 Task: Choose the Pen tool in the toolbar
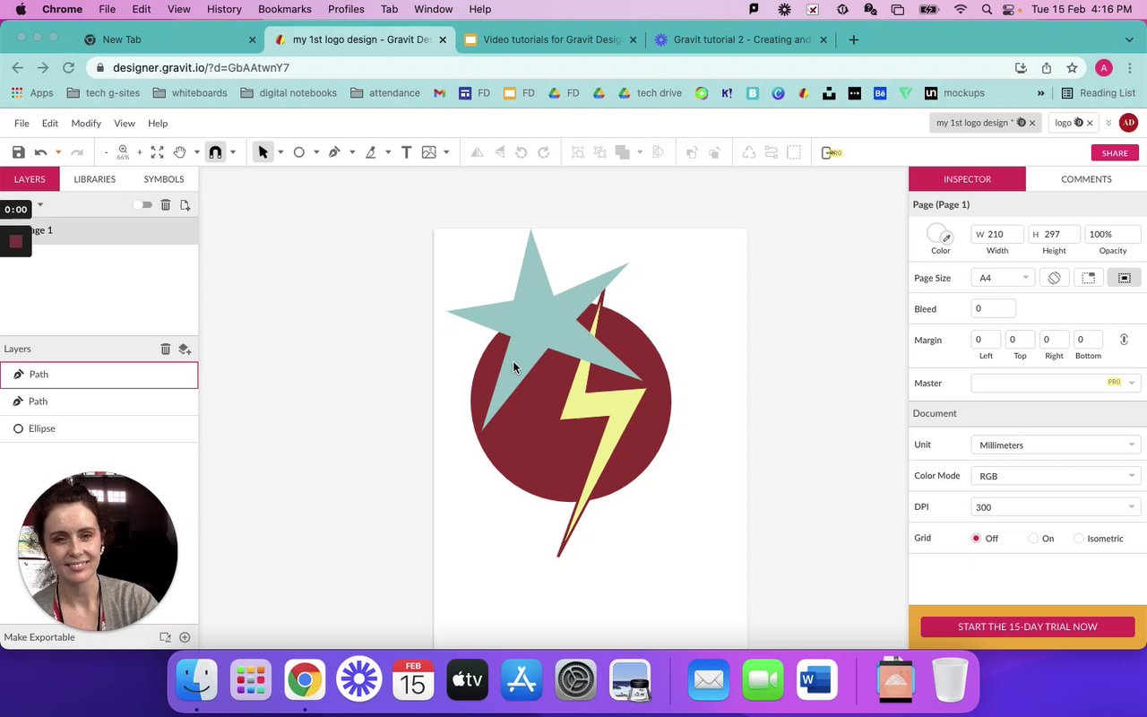(334, 152)
